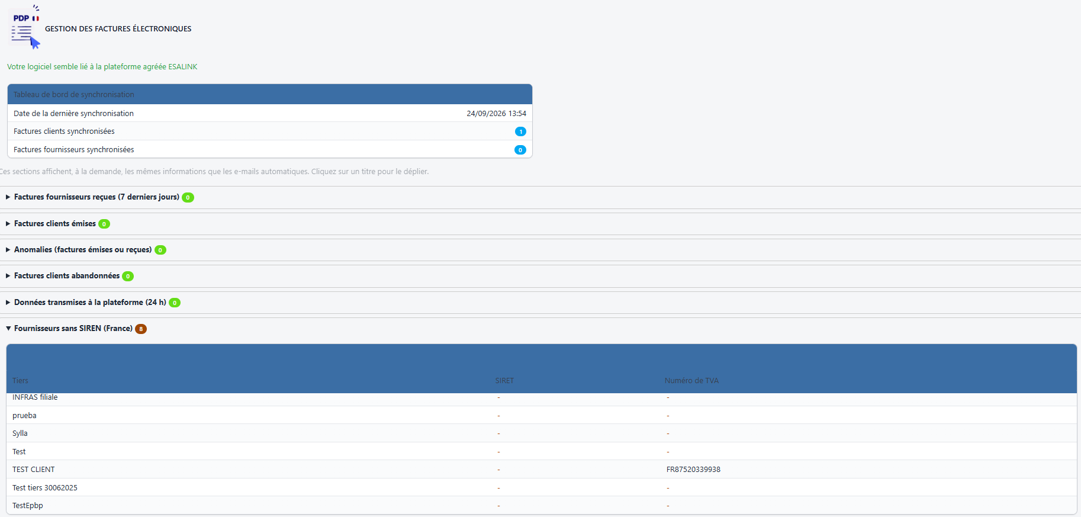Expand Factures fournisseurs reçues (7 derniers jours)

click(96, 197)
